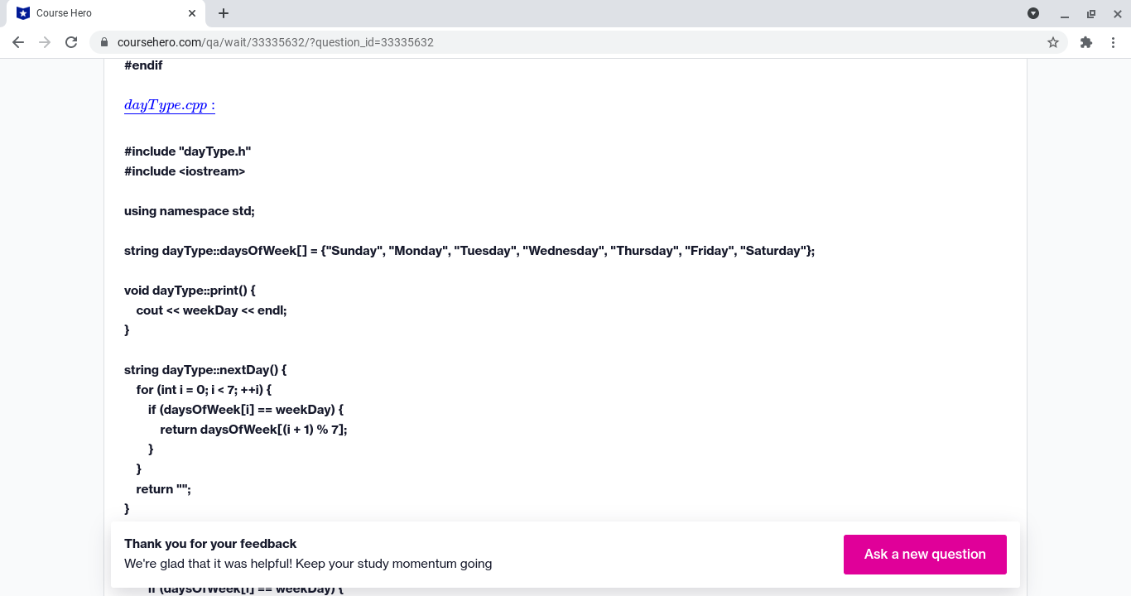Click the 'string dayType::nextDay() {' line

[205, 370]
